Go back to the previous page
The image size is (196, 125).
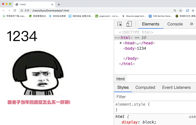4,10
